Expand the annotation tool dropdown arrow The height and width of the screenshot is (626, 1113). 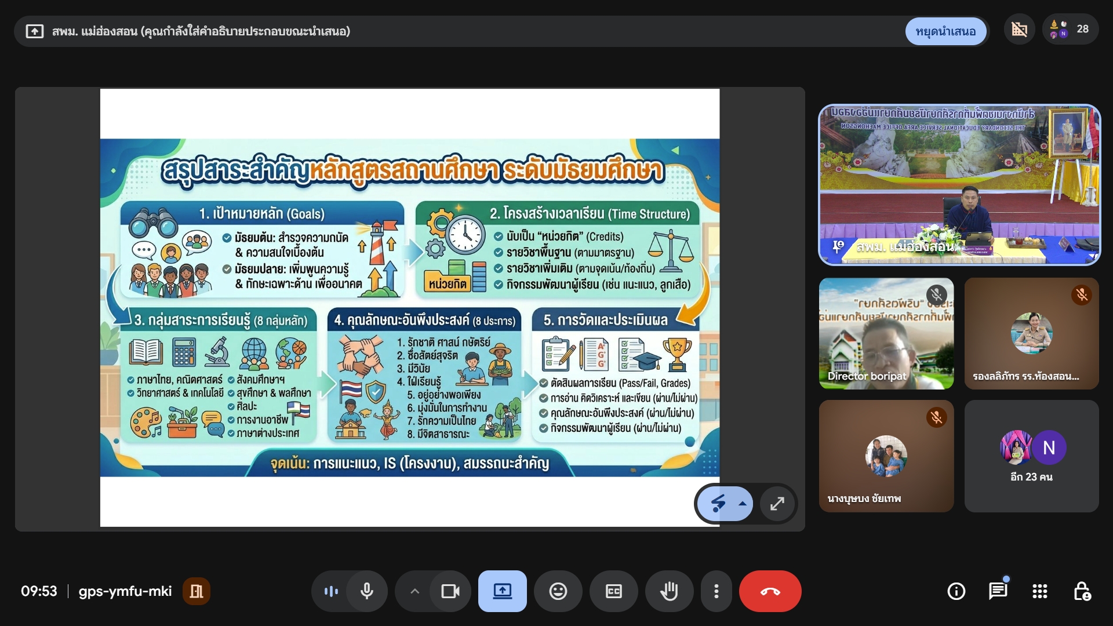coord(742,504)
